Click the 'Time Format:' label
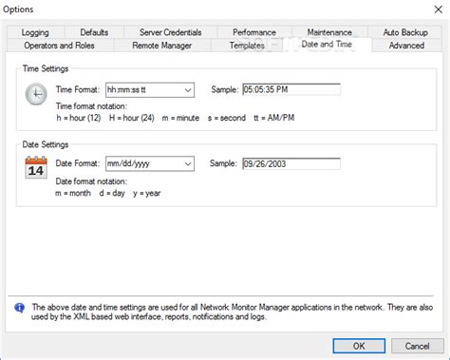450x360 pixels. tap(78, 89)
